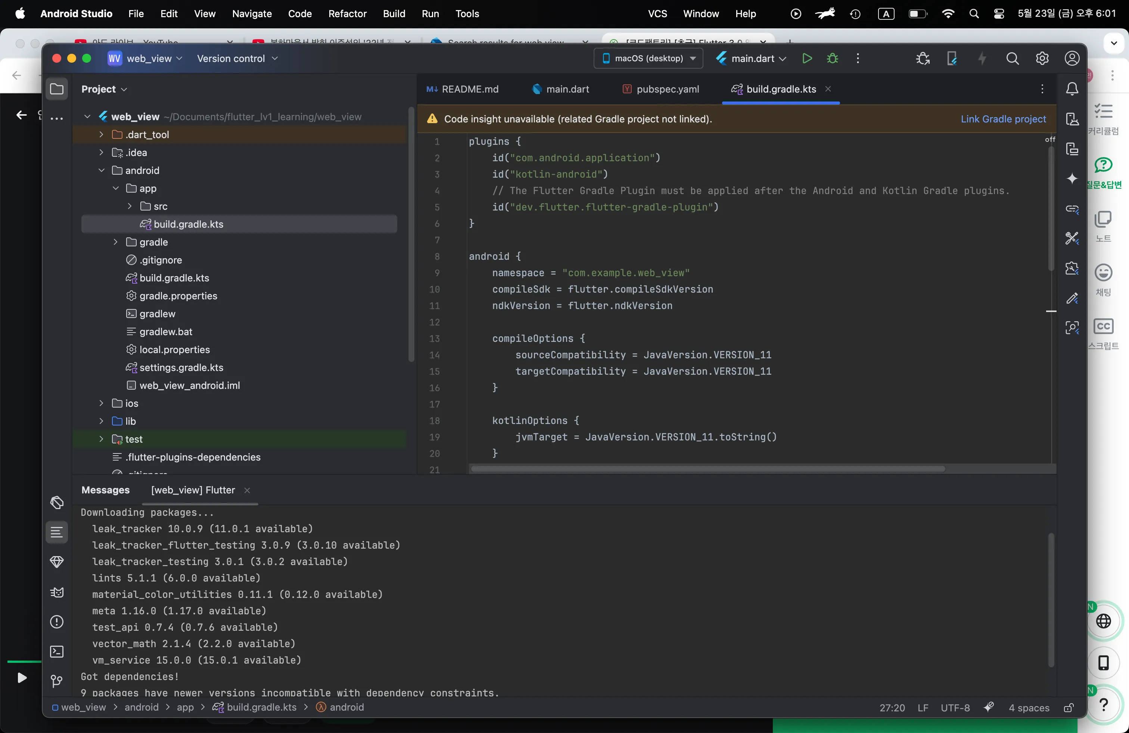This screenshot has height=733, width=1129.
Task: Switch to the README.md editor tab
Action: click(463, 89)
